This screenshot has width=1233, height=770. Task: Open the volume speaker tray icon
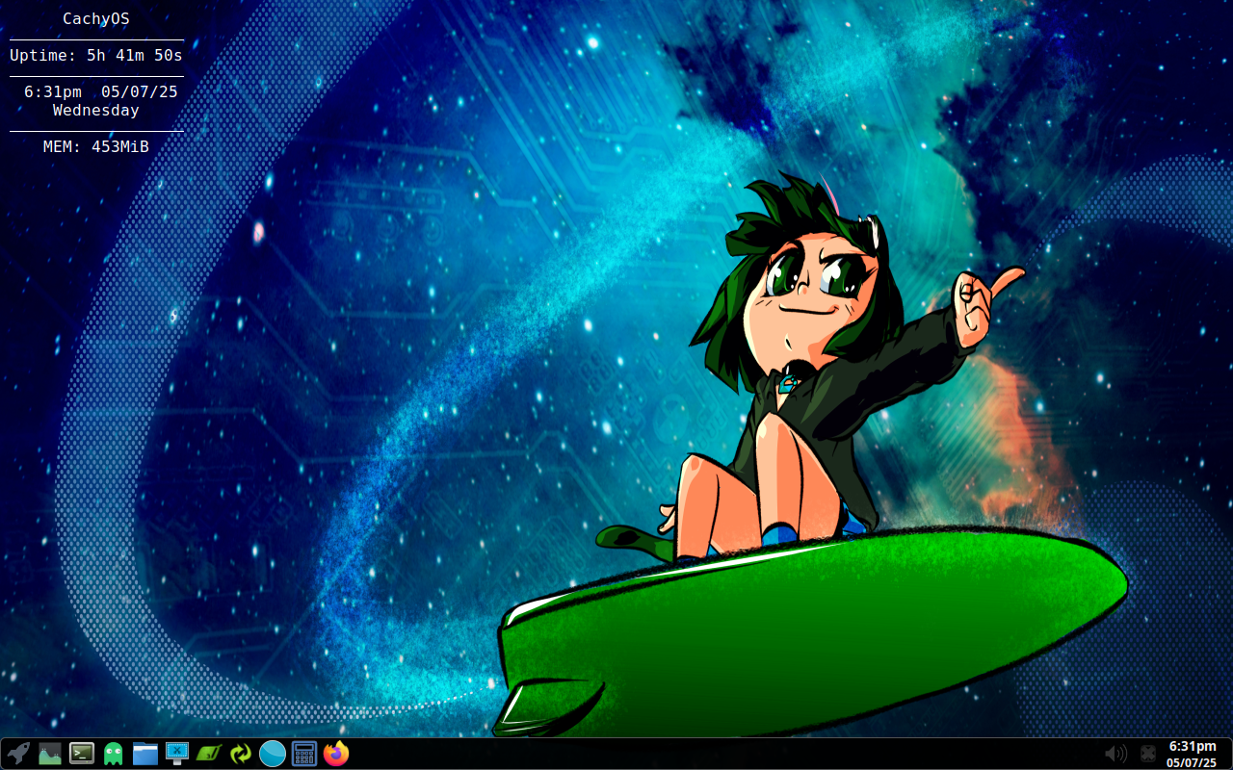click(x=1115, y=754)
